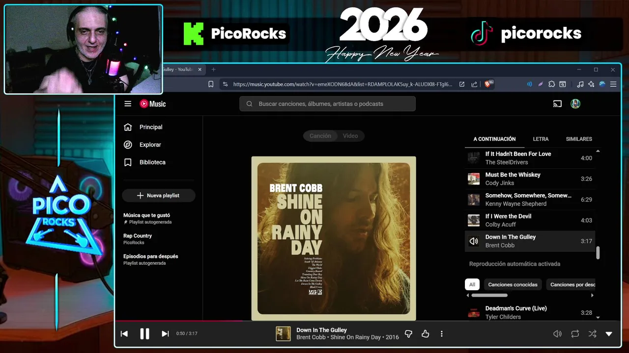629x353 pixels.
Task: Click the YouTube Music logo
Action: (x=153, y=104)
